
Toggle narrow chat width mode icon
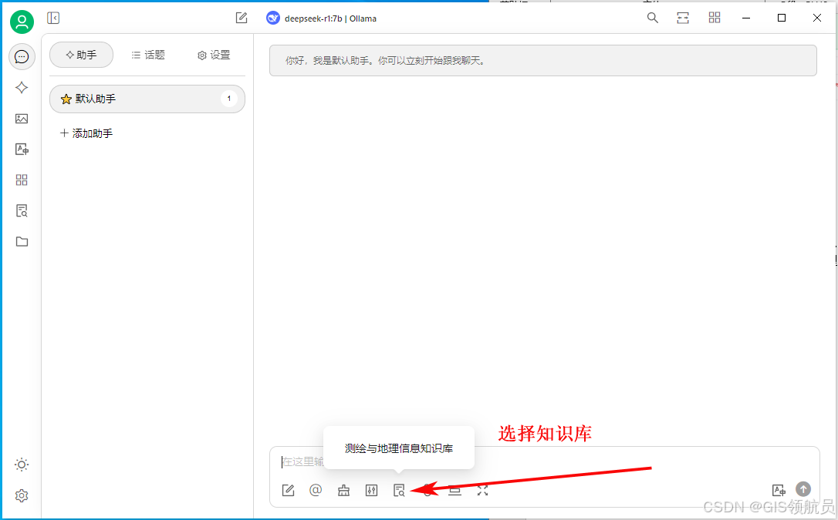coord(683,18)
